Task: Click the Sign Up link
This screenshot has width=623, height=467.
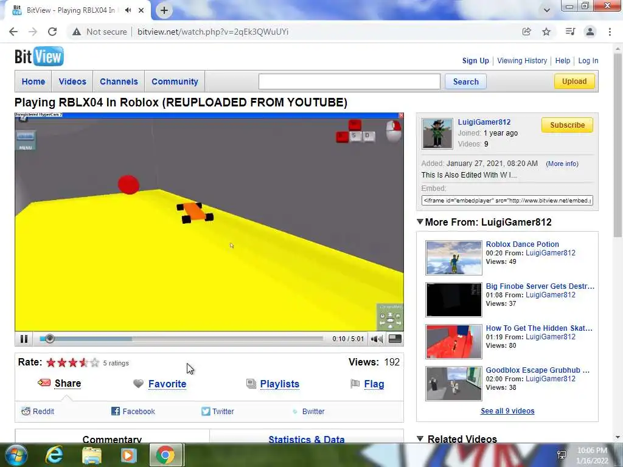Action: coord(475,61)
